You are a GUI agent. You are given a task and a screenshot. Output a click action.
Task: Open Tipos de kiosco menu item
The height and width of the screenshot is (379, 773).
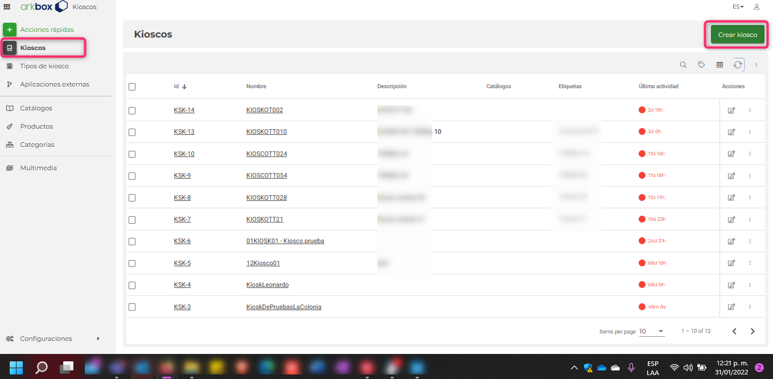[x=44, y=65]
